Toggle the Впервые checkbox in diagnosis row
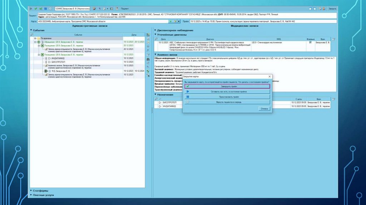366x205 pixels. [x=310, y=42]
